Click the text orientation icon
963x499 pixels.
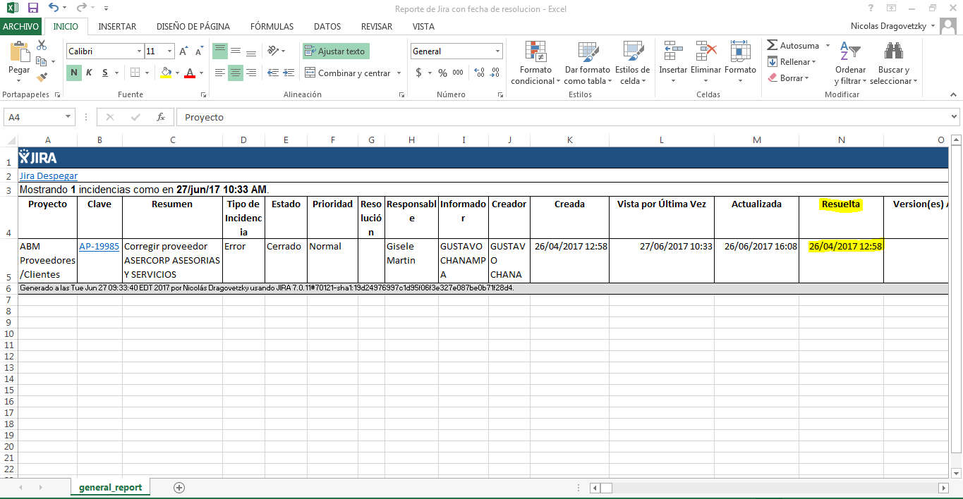[x=272, y=51]
